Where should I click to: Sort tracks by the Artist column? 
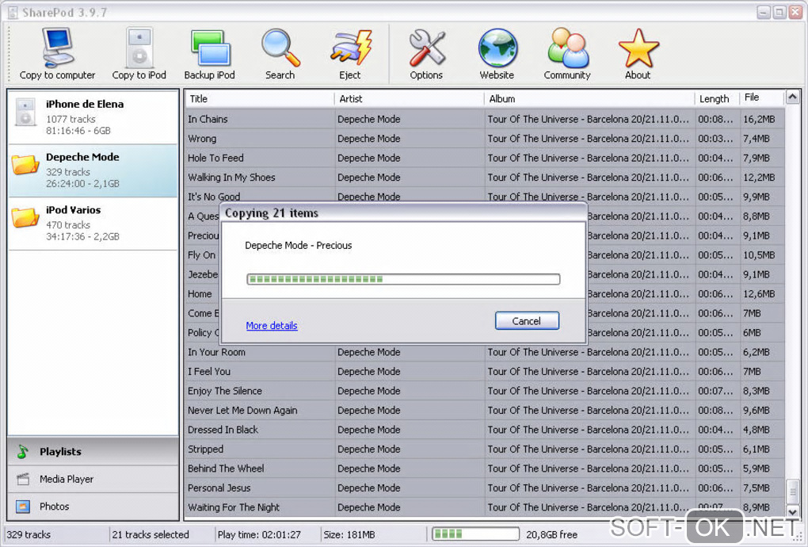(x=410, y=98)
